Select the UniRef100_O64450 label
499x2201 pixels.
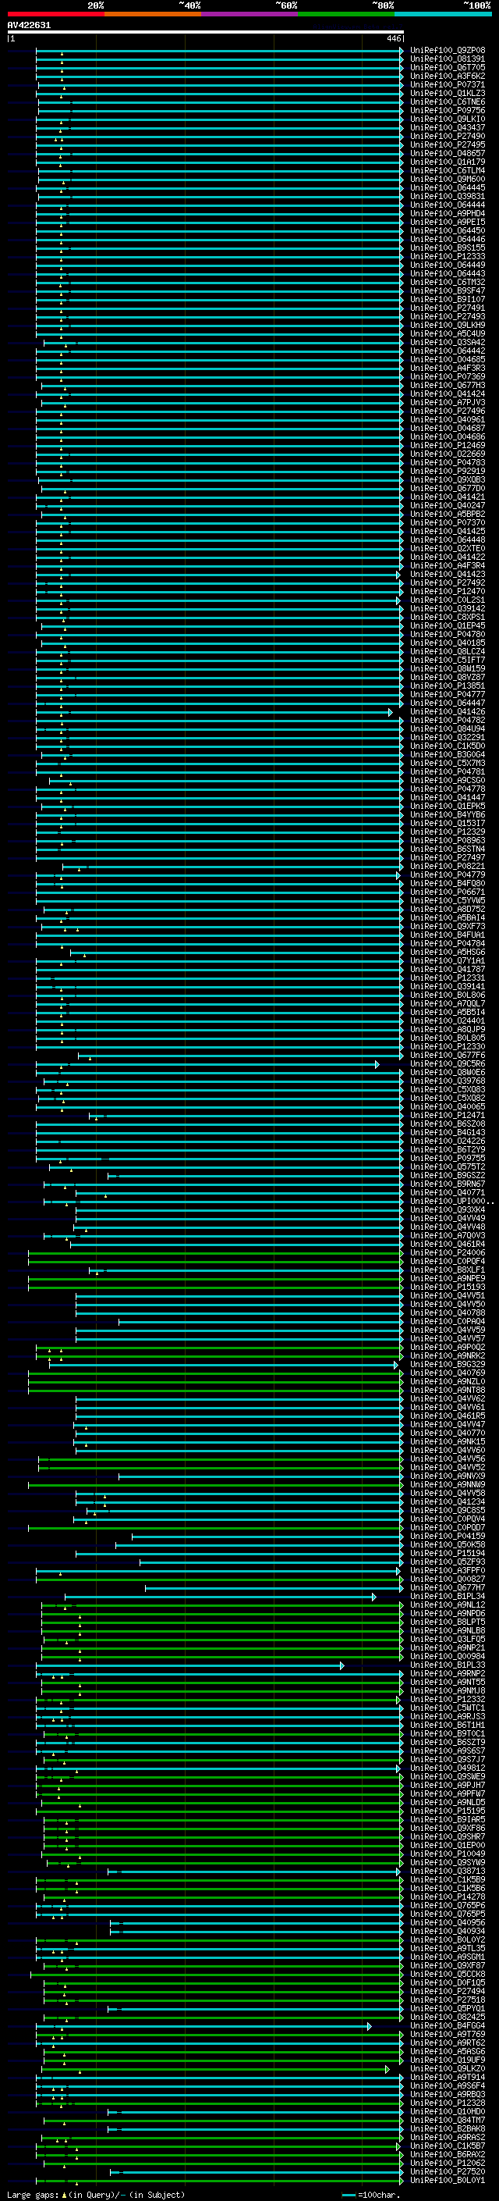(447, 230)
